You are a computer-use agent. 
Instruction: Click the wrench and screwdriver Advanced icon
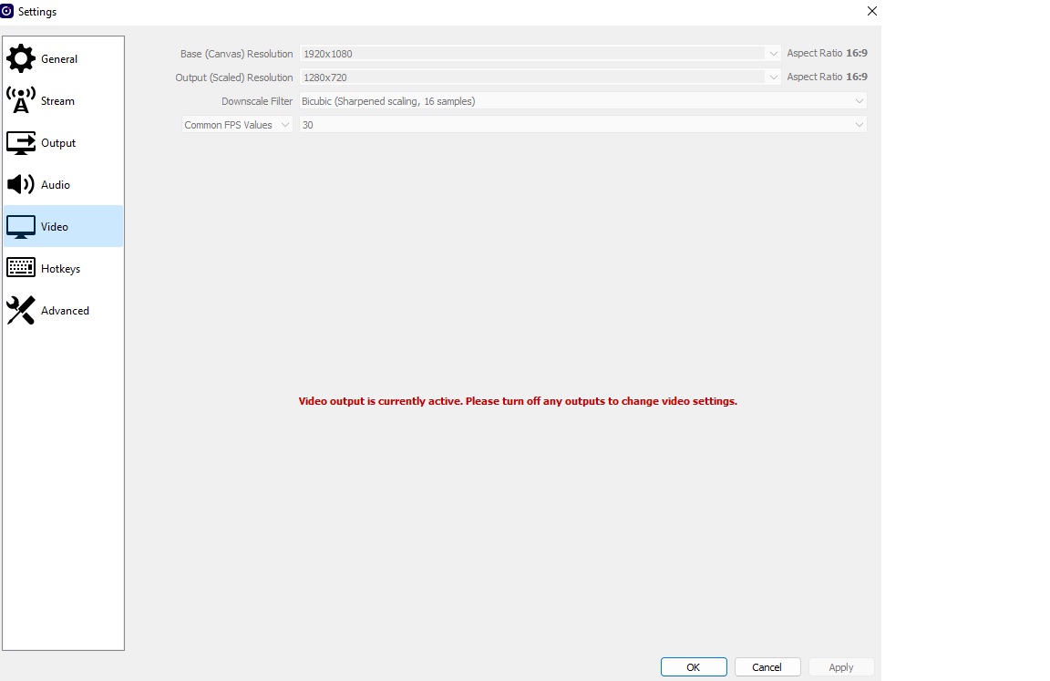(x=21, y=311)
